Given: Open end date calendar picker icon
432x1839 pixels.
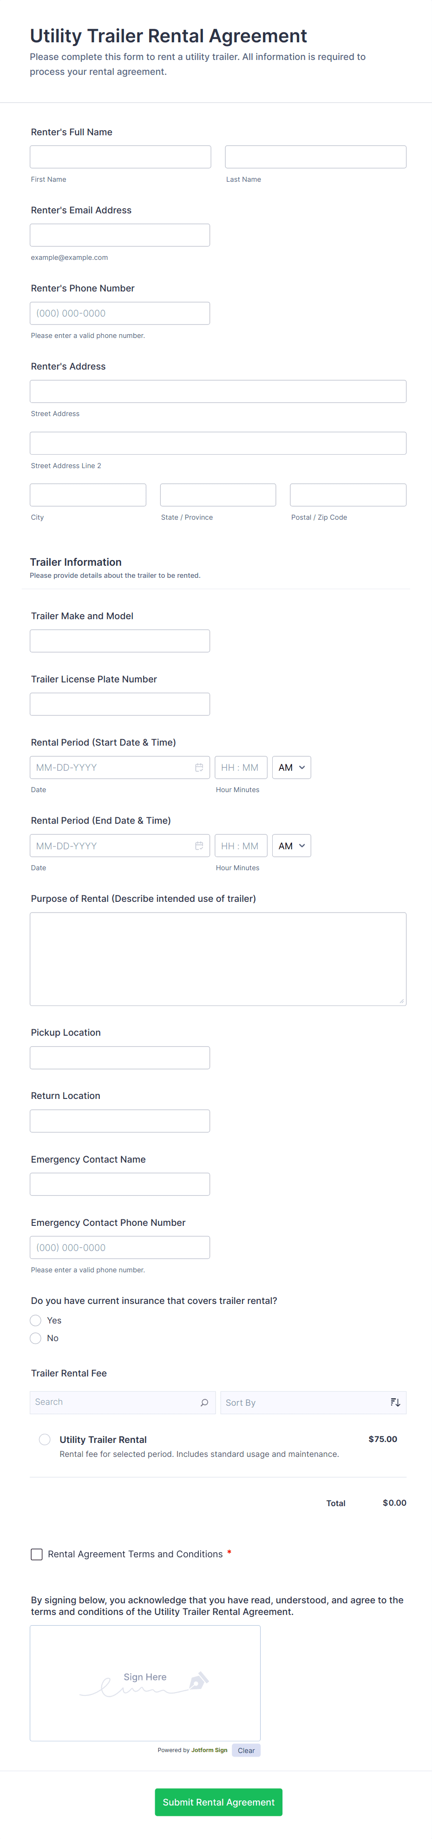Looking at the screenshot, I should [199, 846].
